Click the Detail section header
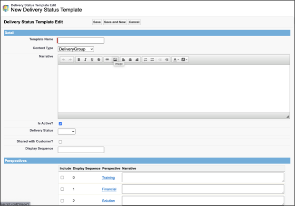The height and width of the screenshot is (206, 295). [x=147, y=33]
